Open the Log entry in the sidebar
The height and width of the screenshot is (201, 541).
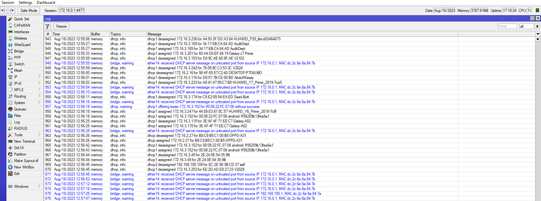point(17,122)
